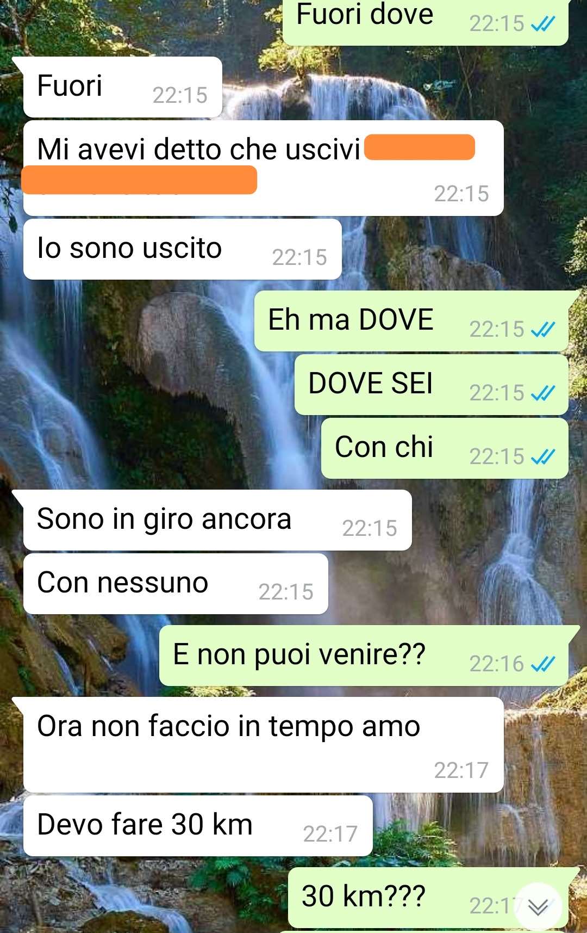Tap the "Con nessuno" message bubble
The image size is (587, 933).
click(176, 584)
